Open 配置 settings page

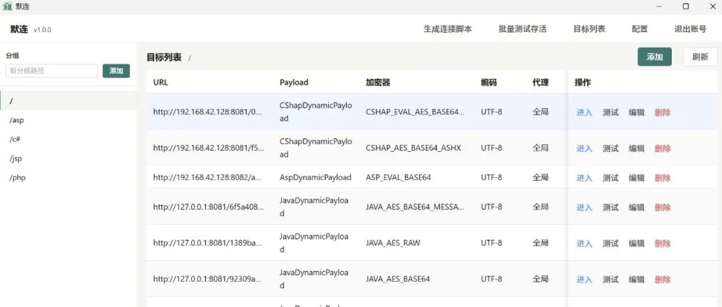pos(640,29)
